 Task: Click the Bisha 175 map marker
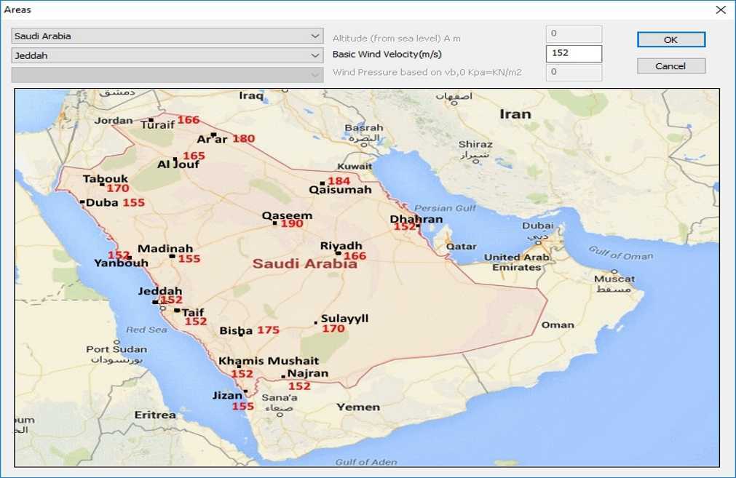point(241,334)
